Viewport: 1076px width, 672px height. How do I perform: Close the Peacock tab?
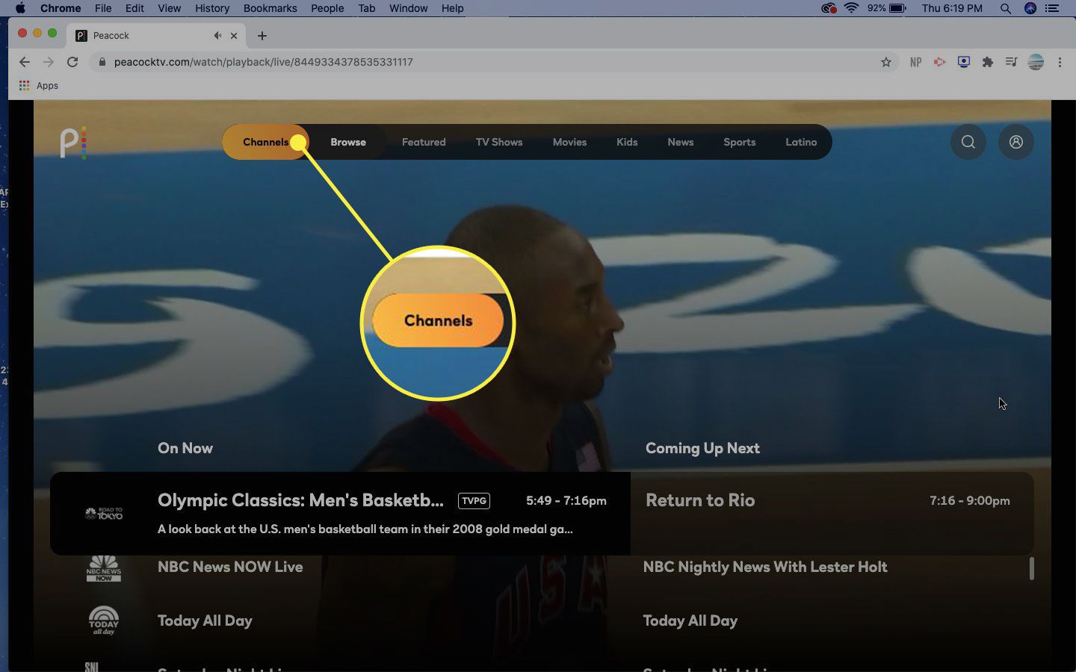click(234, 35)
